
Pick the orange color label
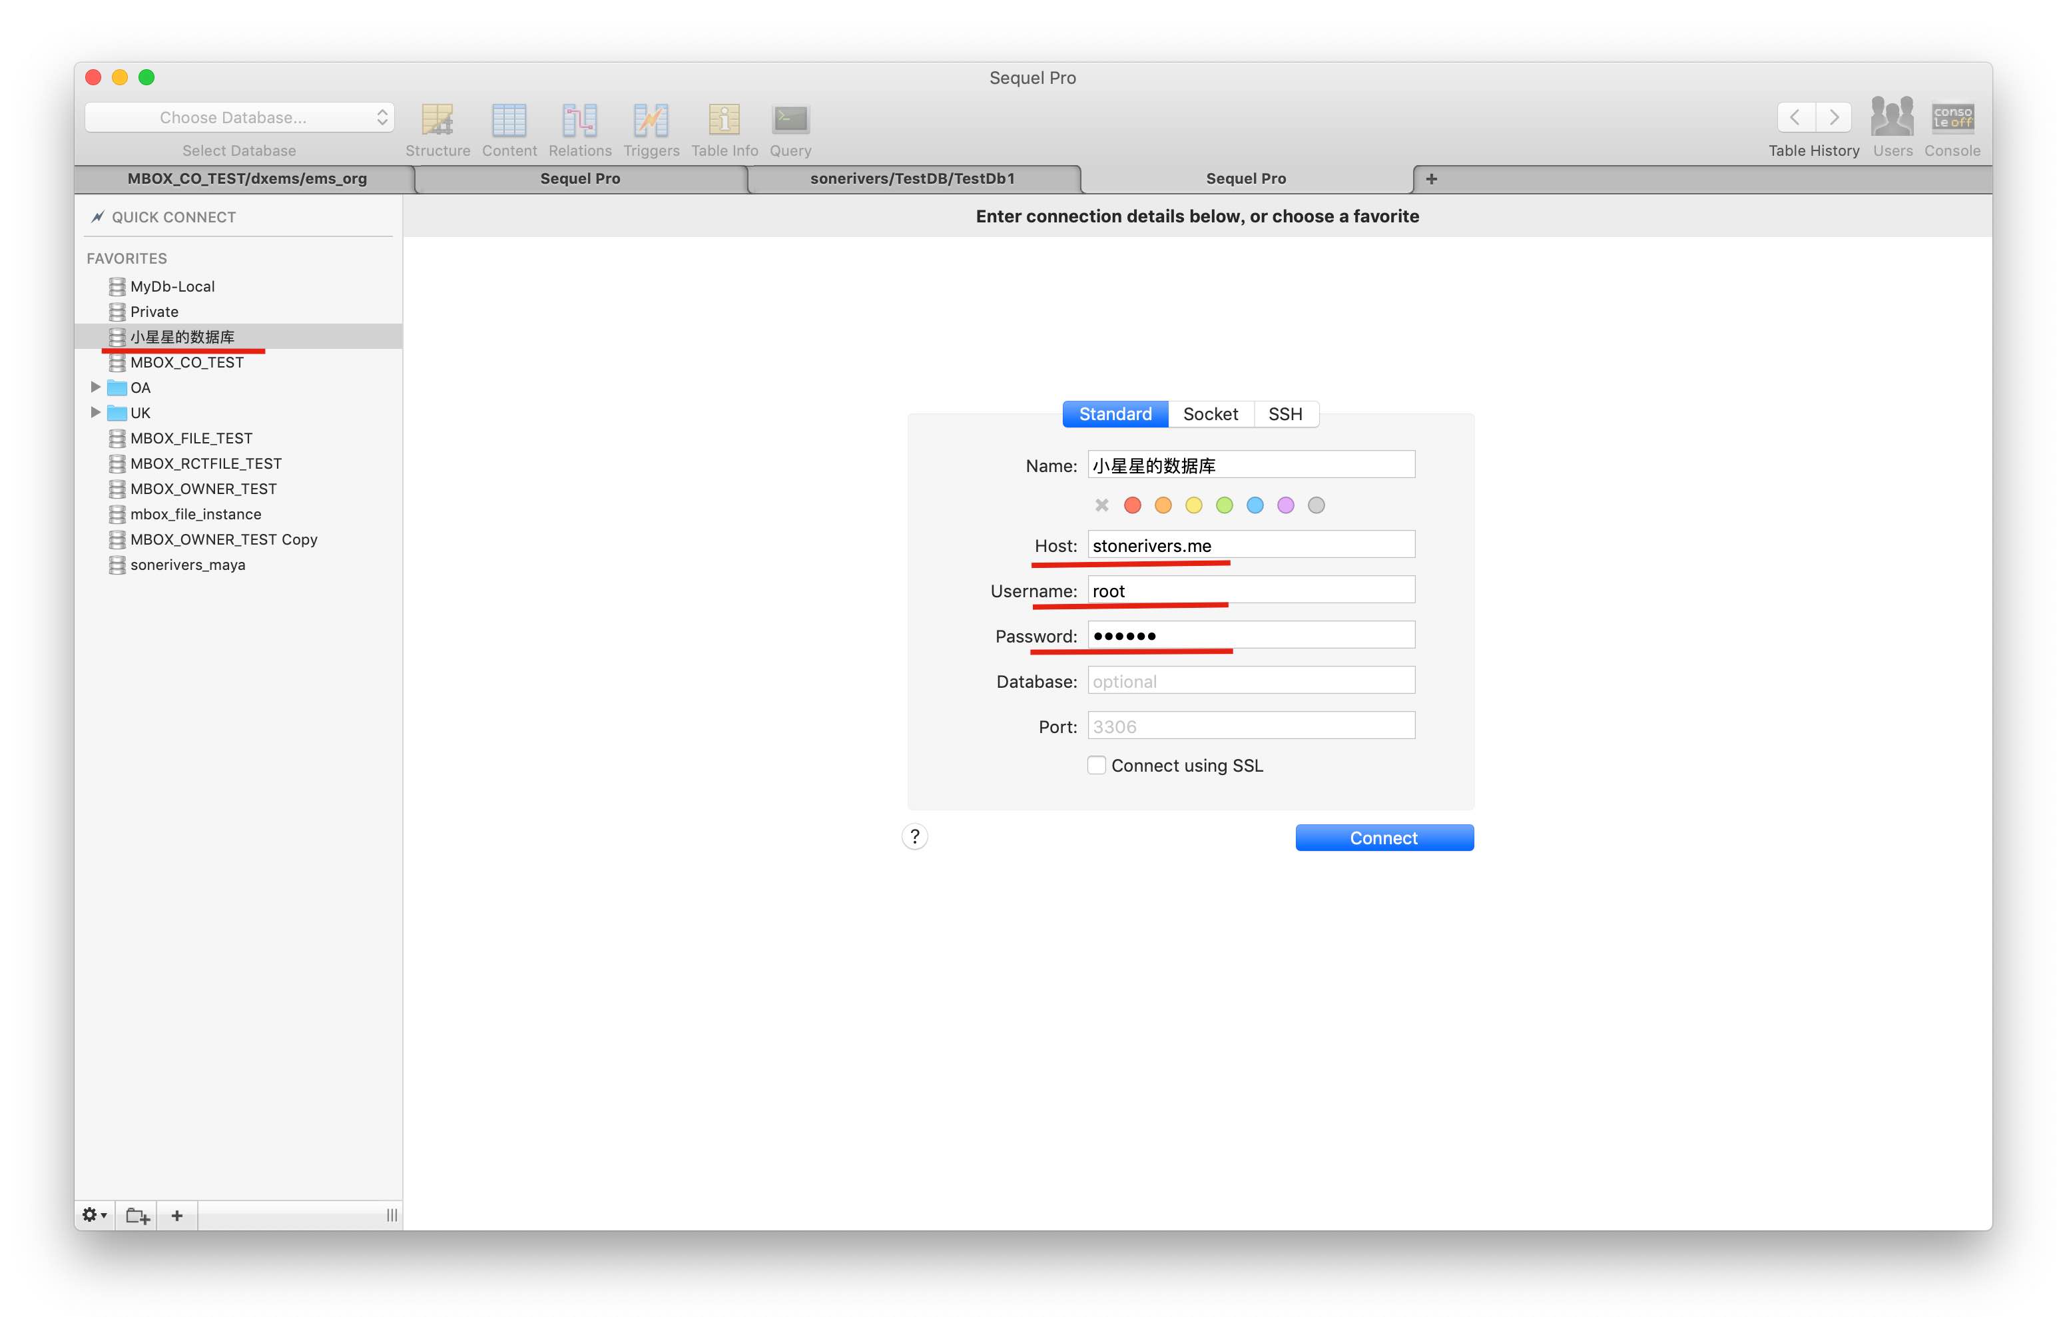(x=1163, y=505)
